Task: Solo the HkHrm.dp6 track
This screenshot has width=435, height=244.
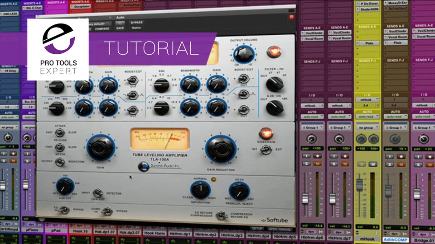Action: point(306,164)
